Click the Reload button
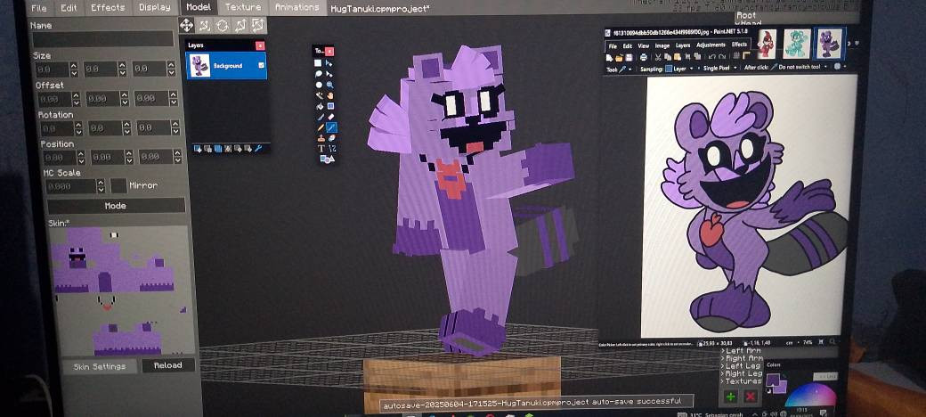926x417 pixels. click(167, 365)
